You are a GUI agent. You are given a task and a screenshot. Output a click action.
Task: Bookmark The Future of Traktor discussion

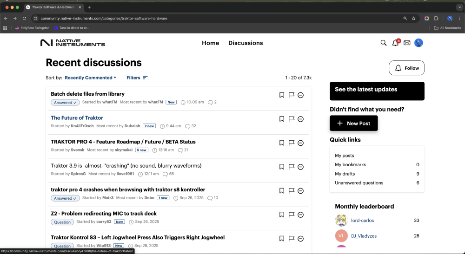[282, 119]
